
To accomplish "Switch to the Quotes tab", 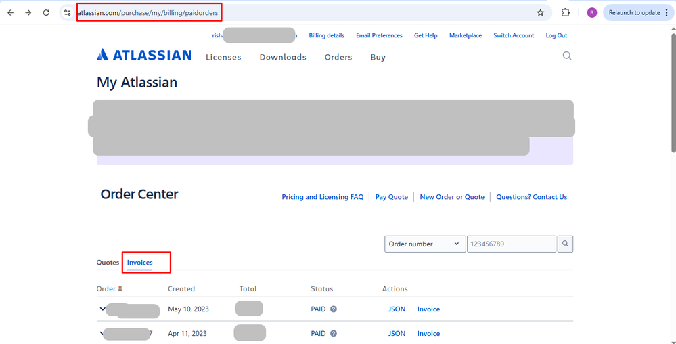I will coord(108,263).
